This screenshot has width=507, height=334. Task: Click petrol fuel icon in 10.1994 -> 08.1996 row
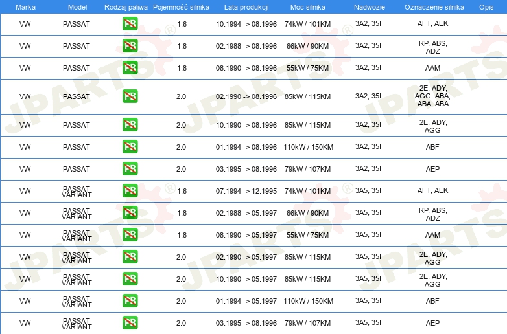click(130, 23)
